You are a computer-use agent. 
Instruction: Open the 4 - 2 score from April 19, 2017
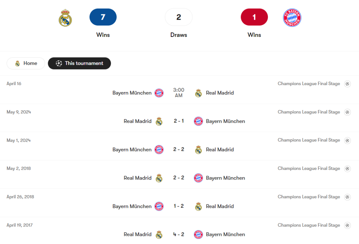pos(179,234)
